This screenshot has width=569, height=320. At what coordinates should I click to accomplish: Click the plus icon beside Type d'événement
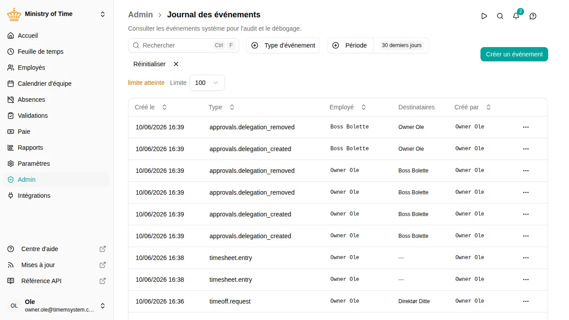coord(255,45)
